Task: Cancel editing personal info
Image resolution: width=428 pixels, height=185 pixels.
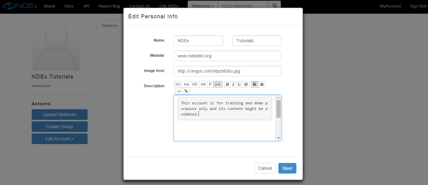Action: 265,168
